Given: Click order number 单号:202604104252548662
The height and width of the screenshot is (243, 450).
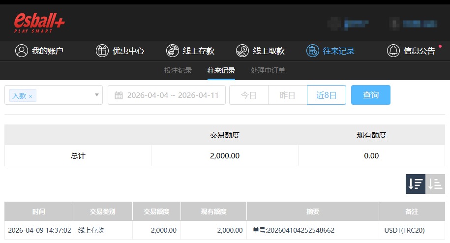Looking at the screenshot, I should tap(293, 230).
